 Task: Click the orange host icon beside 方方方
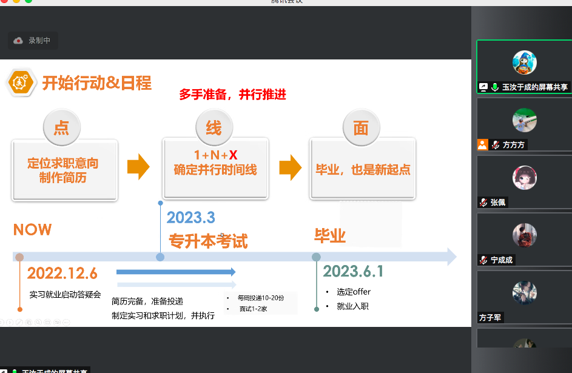tap(483, 145)
